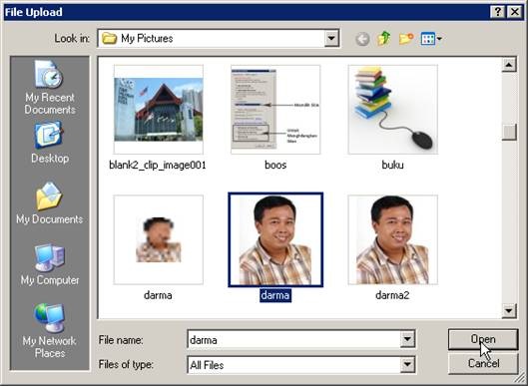
Task: Select the boos image thumbnail
Action: tap(275, 110)
